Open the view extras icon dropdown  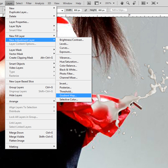pos(98,3)
